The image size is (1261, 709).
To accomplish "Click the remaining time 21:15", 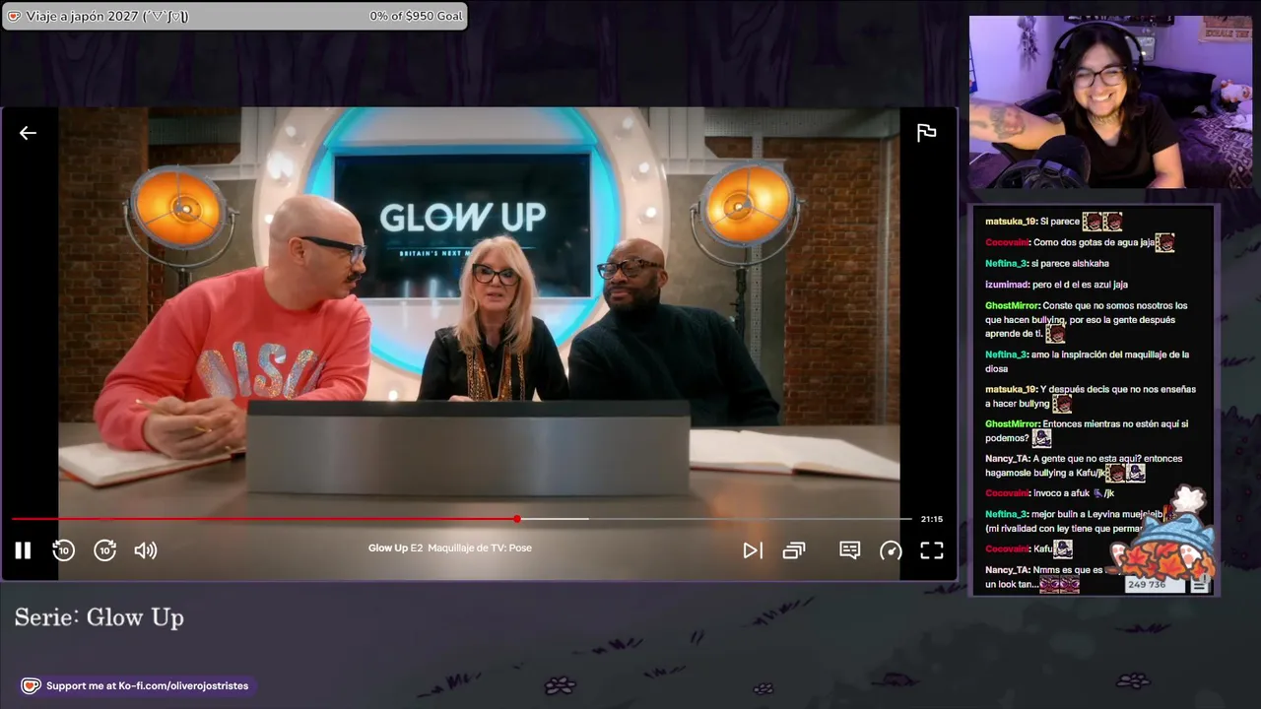I will click(931, 519).
